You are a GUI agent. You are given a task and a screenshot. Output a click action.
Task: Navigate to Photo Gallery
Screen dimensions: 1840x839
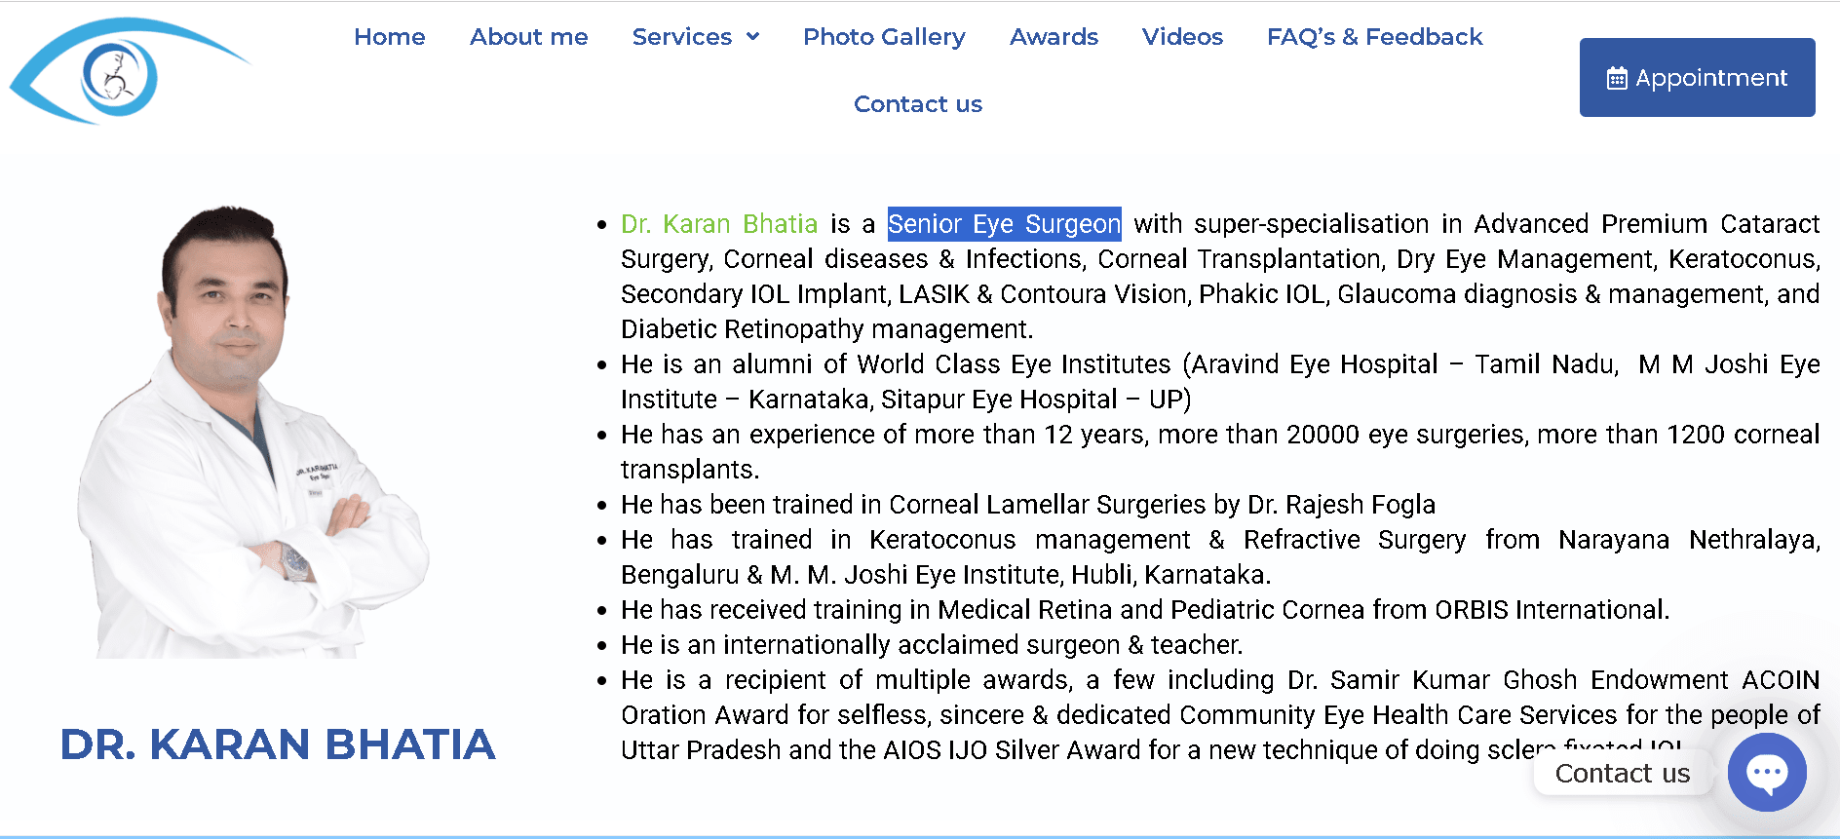884,37
